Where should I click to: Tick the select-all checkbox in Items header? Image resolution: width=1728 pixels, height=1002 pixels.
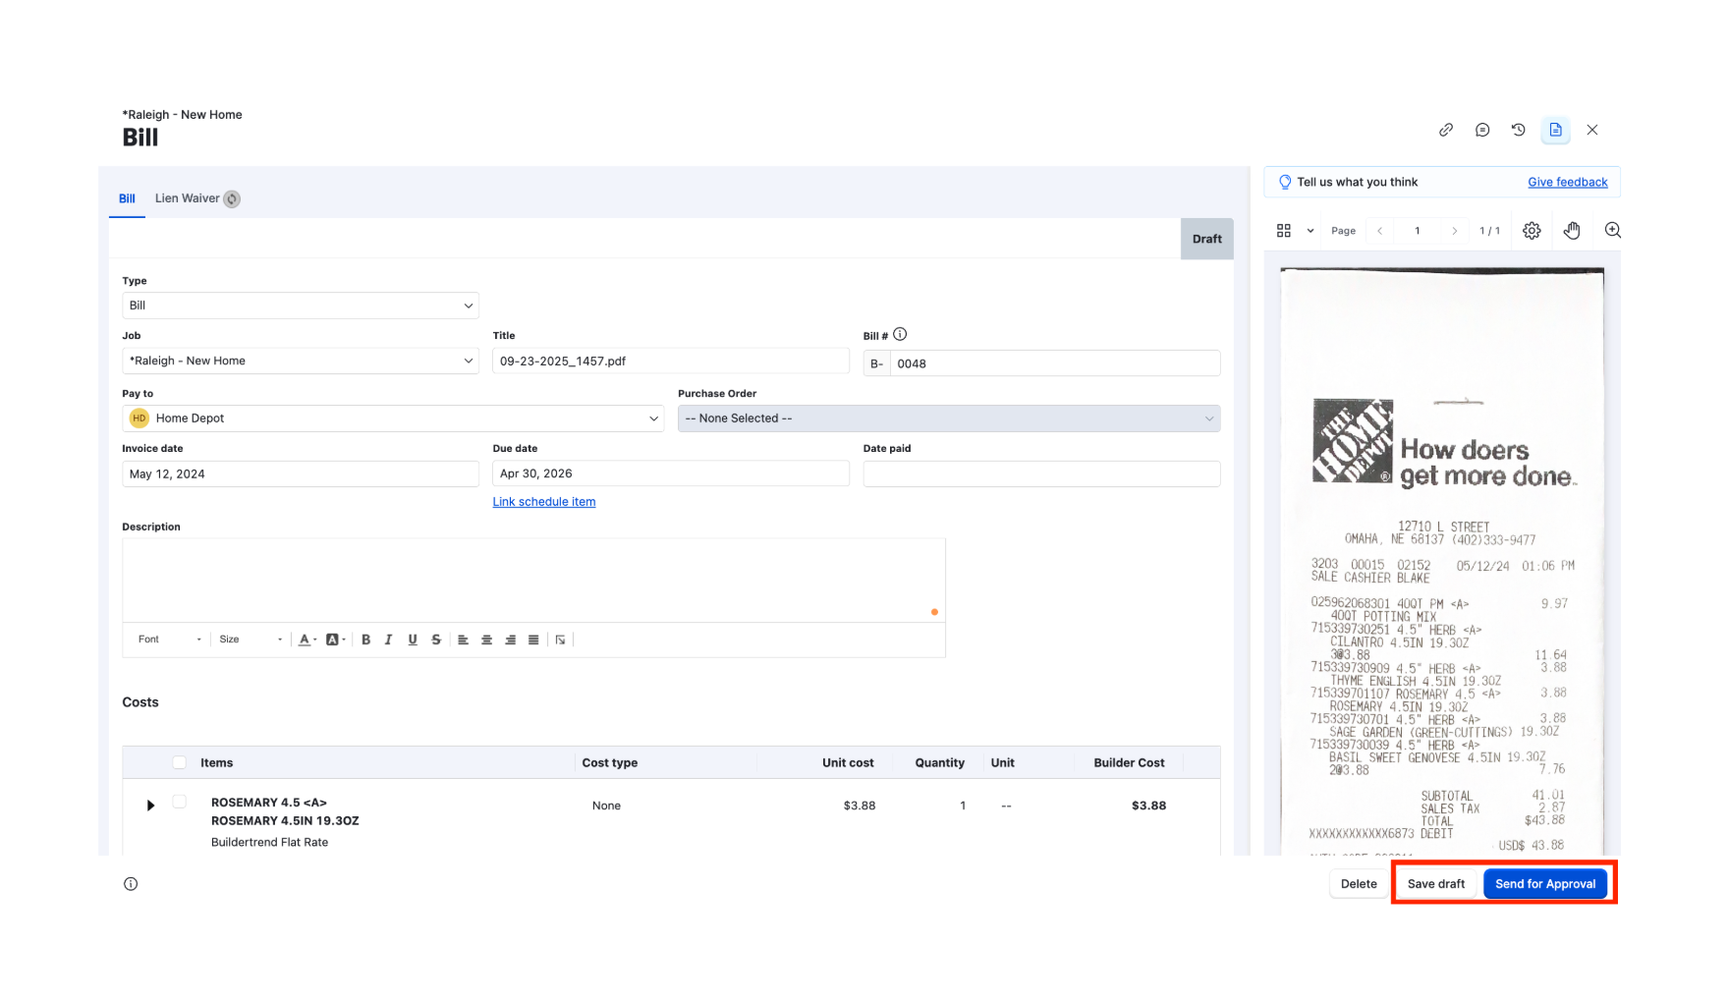pyautogui.click(x=179, y=762)
